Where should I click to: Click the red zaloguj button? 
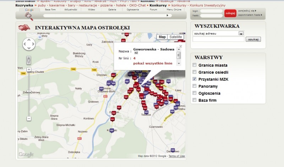coord(230,13)
